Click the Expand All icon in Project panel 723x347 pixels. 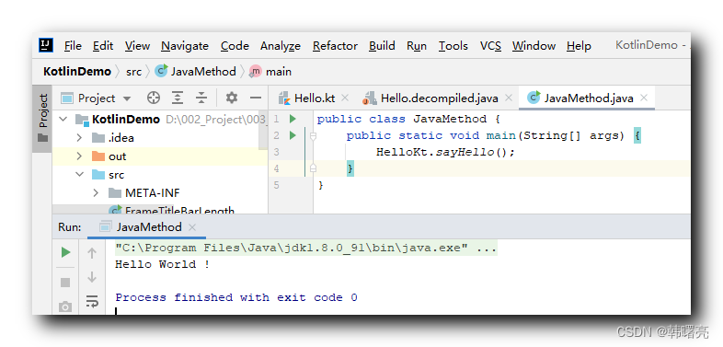(178, 98)
